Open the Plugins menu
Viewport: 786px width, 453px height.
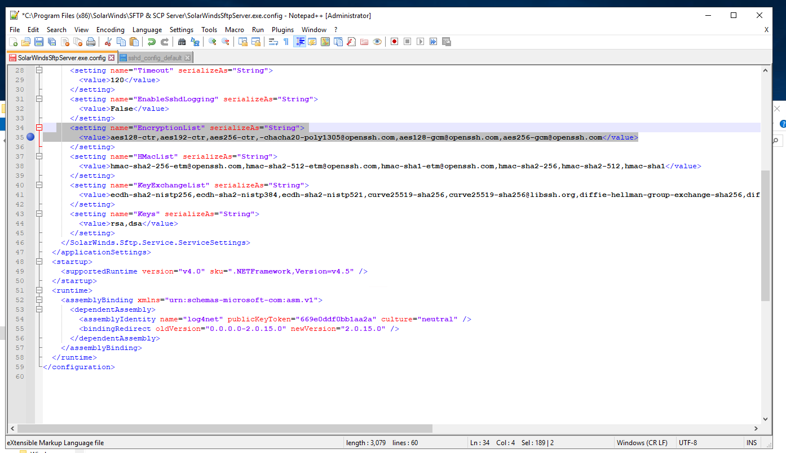282,30
